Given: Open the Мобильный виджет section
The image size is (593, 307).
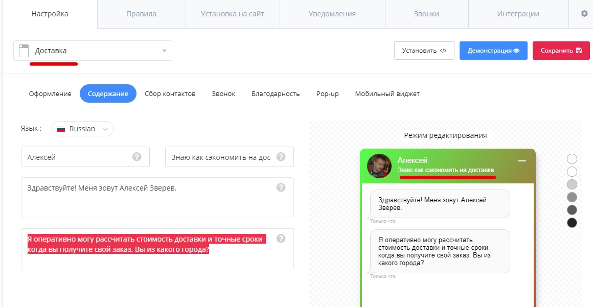Looking at the screenshot, I should click(387, 94).
